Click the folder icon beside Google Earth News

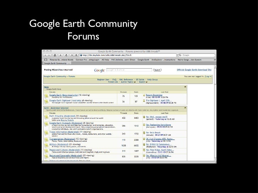pos(46,96)
